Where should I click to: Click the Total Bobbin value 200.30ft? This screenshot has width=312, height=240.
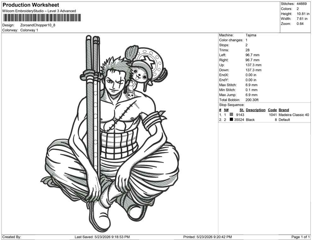[x=252, y=100]
